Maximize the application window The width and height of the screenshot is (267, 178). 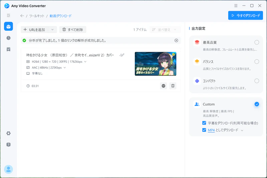pos(252,6)
